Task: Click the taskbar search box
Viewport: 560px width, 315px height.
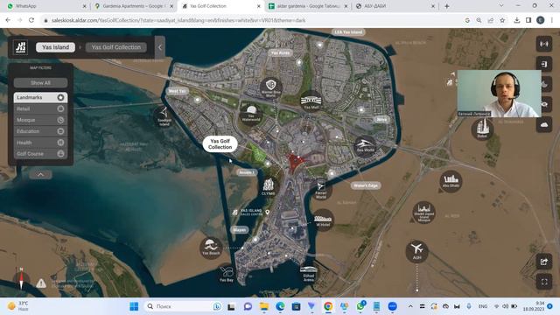Action: (184, 306)
